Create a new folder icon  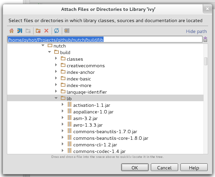click(x=38, y=31)
